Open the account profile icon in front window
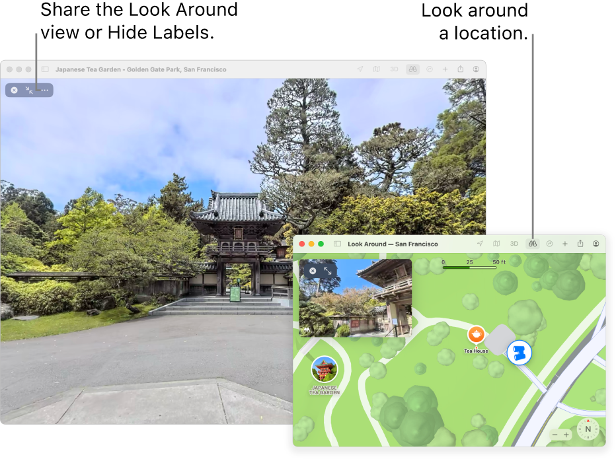Image resolution: width=616 pixels, height=461 pixels. tap(596, 244)
